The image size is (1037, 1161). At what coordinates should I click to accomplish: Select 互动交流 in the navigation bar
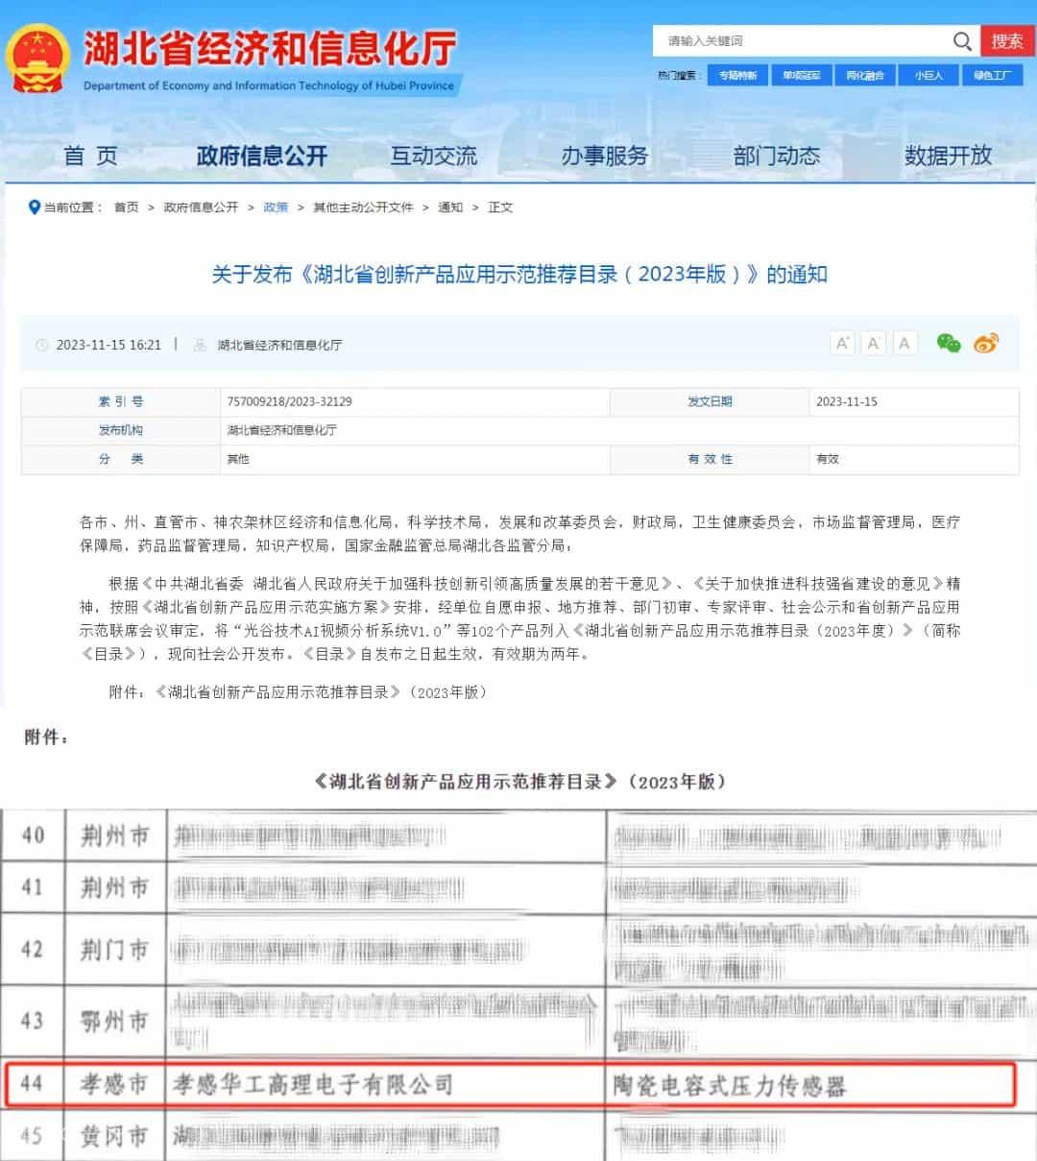pyautogui.click(x=433, y=156)
